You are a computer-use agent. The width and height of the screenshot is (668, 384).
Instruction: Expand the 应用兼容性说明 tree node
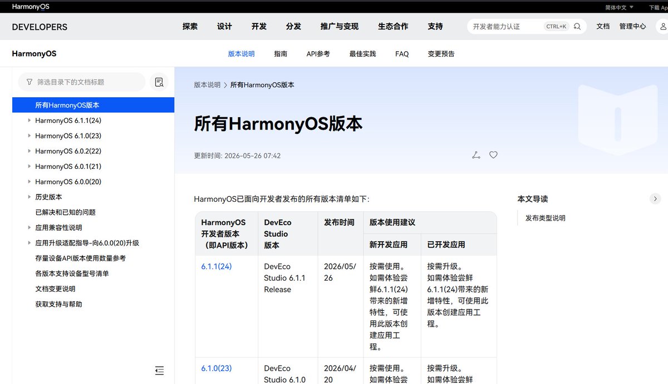[x=29, y=227]
